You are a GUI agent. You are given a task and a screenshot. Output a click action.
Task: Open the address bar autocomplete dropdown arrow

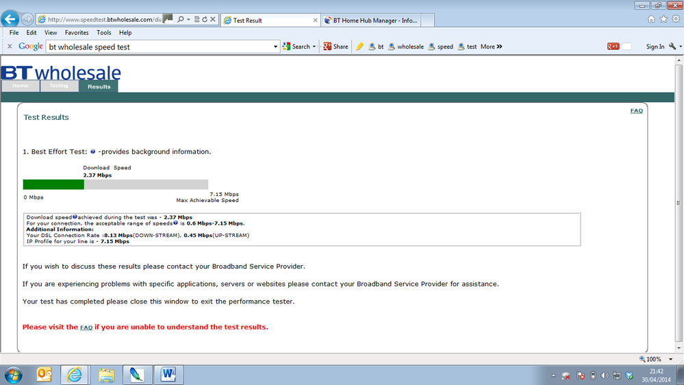point(188,20)
